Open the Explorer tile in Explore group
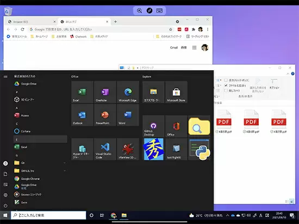Screen dimensions: 299x224 click(153, 92)
